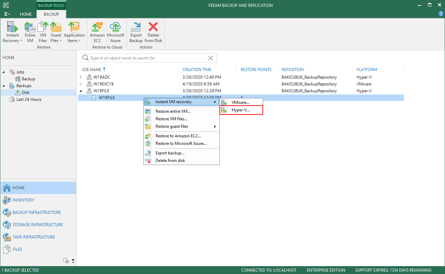This screenshot has width=445, height=274.
Task: Select the W19ADC job row
Action: click(241, 77)
